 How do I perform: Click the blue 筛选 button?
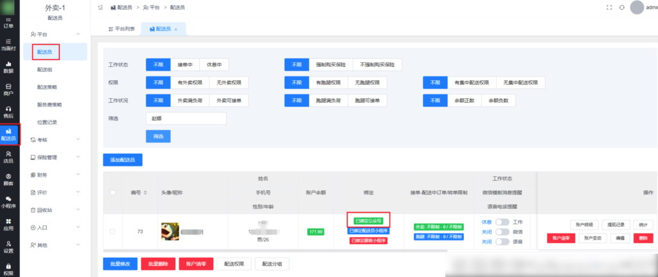coord(158,136)
